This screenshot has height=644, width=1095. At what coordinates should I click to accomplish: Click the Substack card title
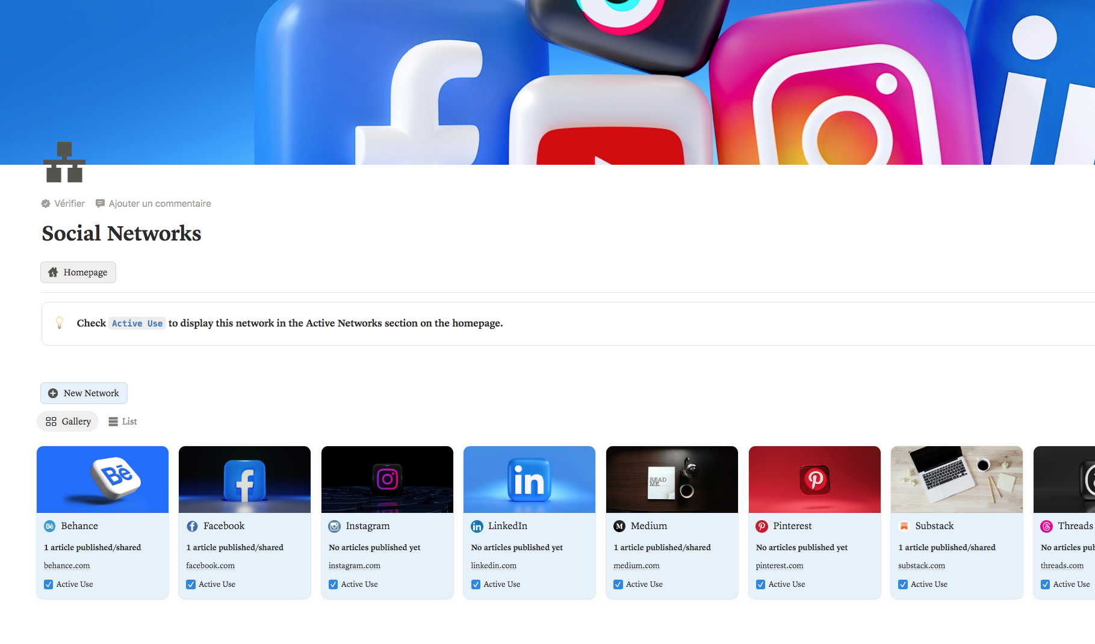934,526
